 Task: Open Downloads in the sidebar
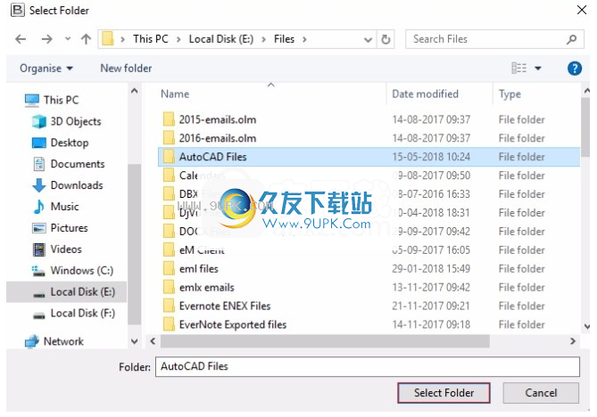(x=68, y=185)
